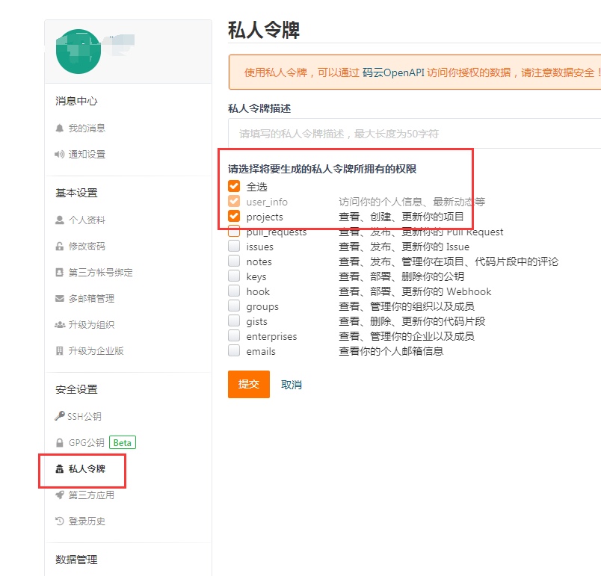This screenshot has width=601, height=576.
Task: Click the 查看你的个人邮箱信息 description
Action: point(391,351)
